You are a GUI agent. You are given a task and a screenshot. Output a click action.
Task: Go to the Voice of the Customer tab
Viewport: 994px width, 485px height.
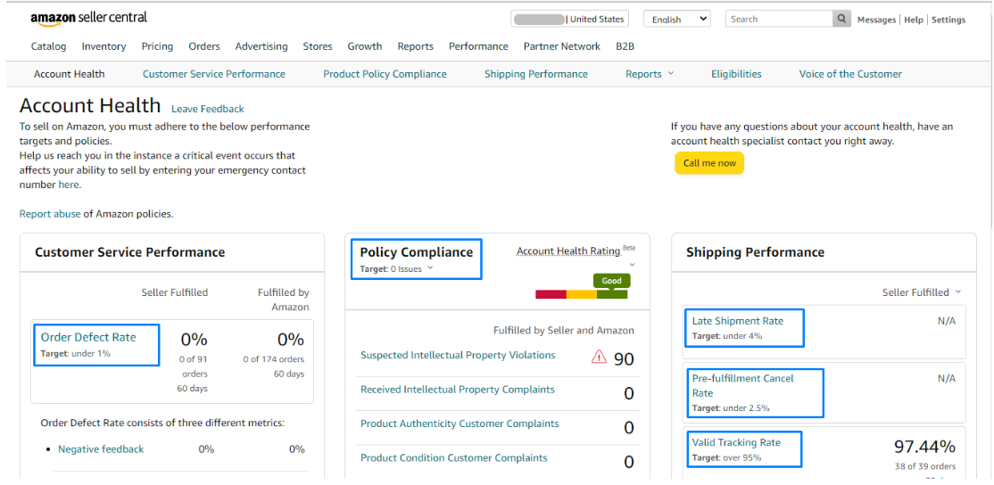(849, 74)
